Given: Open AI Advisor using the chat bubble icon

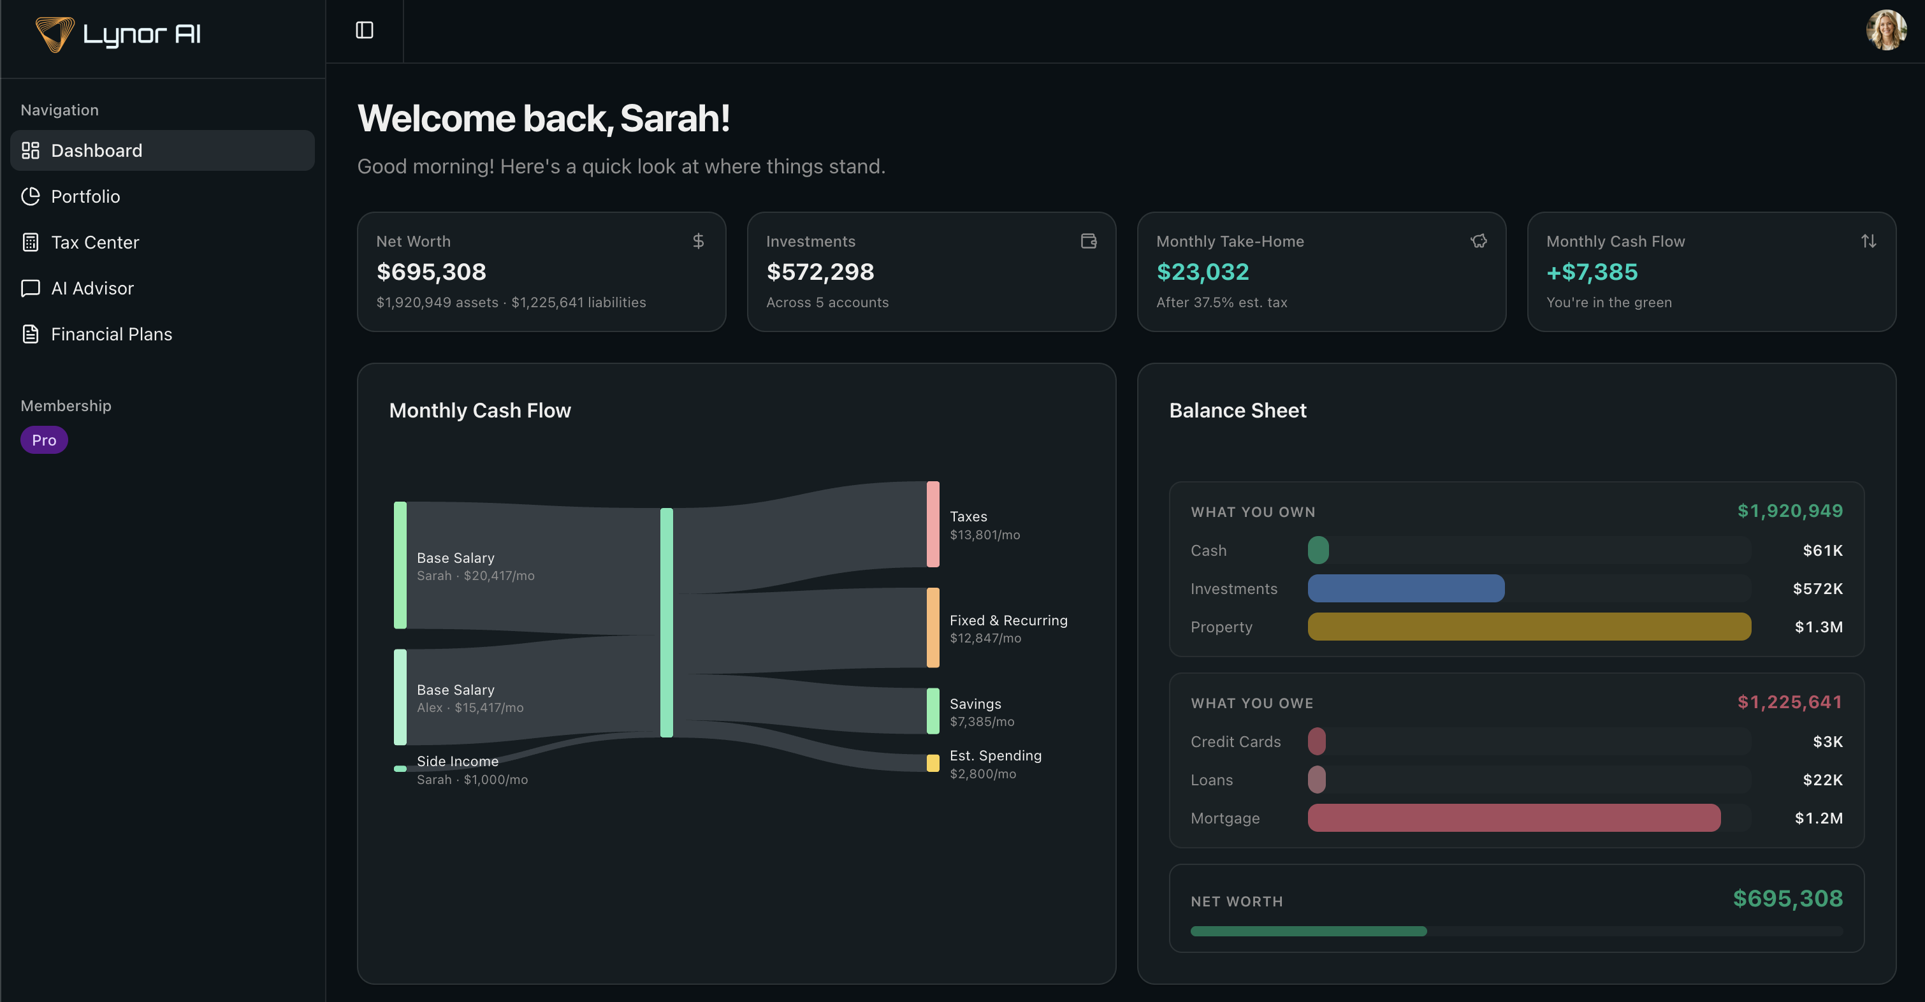Looking at the screenshot, I should (31, 287).
